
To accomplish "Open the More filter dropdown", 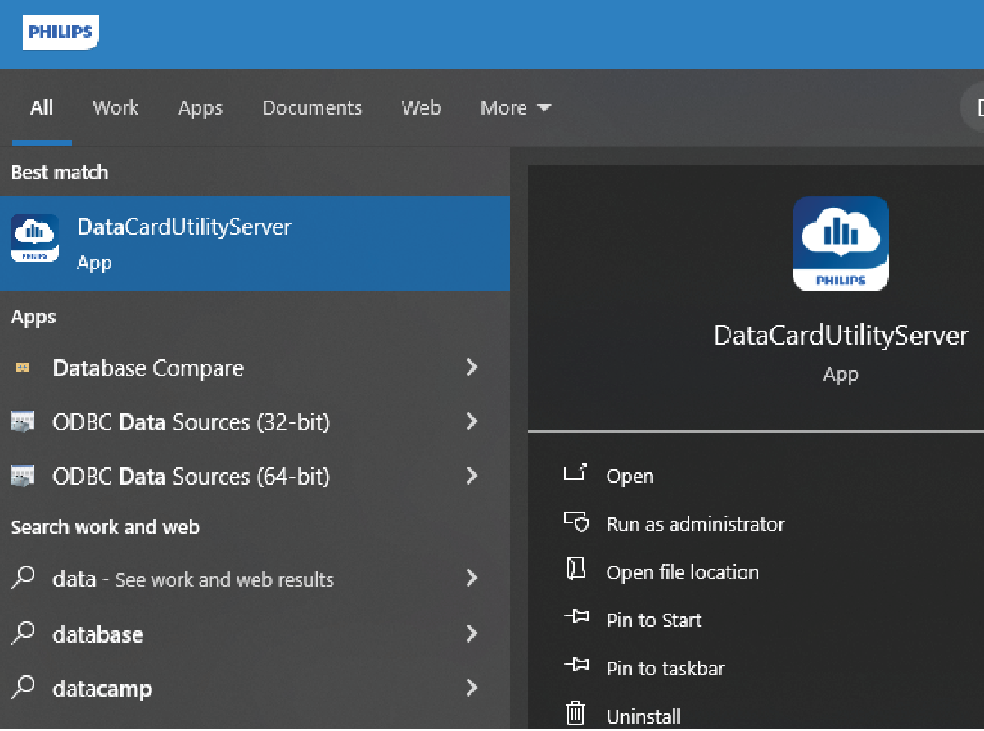I will pyautogui.click(x=515, y=107).
